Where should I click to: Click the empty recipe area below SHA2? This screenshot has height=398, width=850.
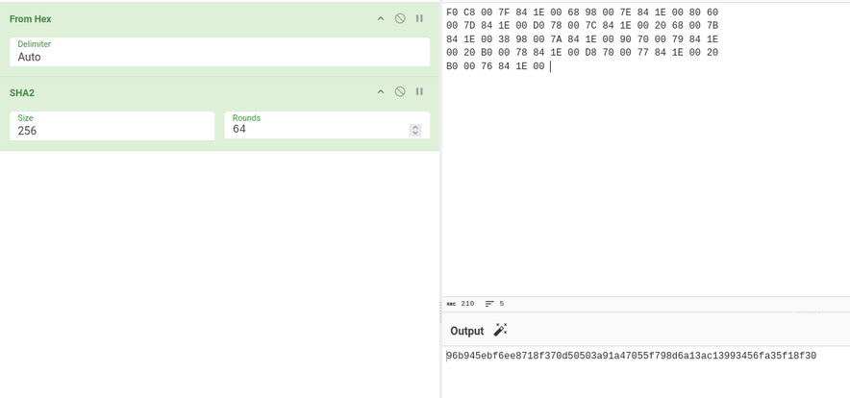tap(219, 274)
